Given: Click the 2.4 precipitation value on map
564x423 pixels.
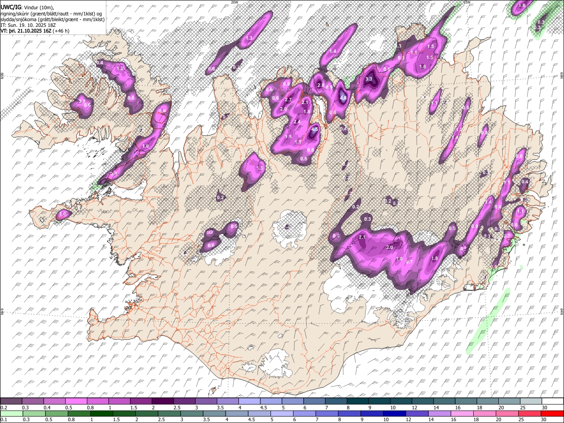Looking at the screenshot, I should point(297,122).
